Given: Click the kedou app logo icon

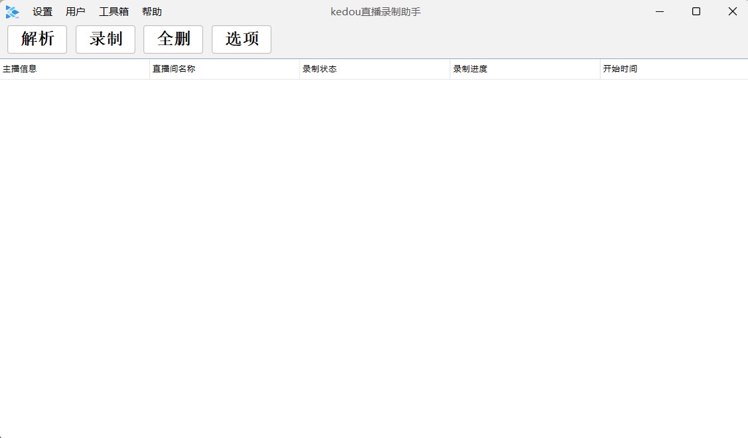Looking at the screenshot, I should (x=13, y=12).
